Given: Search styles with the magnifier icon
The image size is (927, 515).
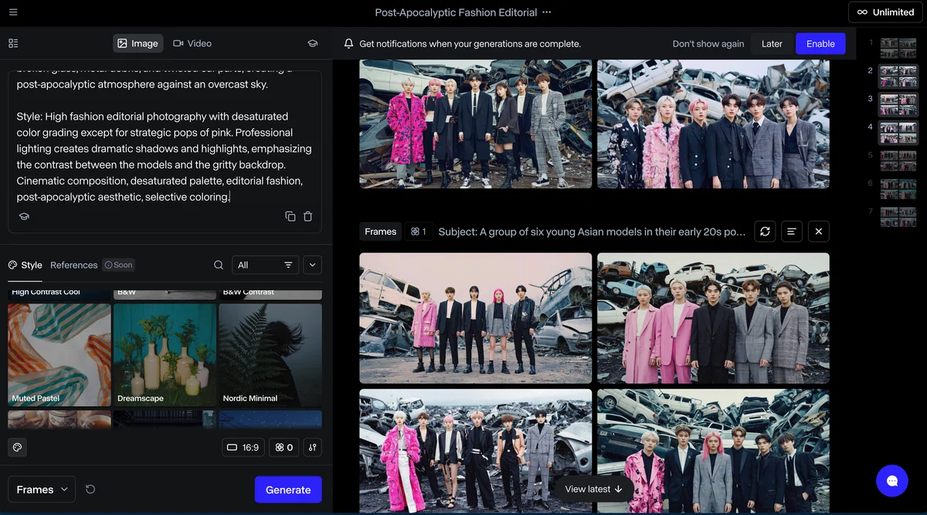Looking at the screenshot, I should 219,265.
